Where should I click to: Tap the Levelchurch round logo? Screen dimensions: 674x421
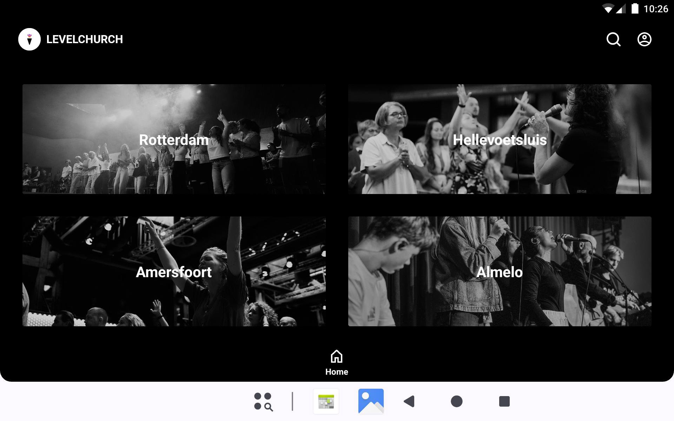pyautogui.click(x=29, y=39)
